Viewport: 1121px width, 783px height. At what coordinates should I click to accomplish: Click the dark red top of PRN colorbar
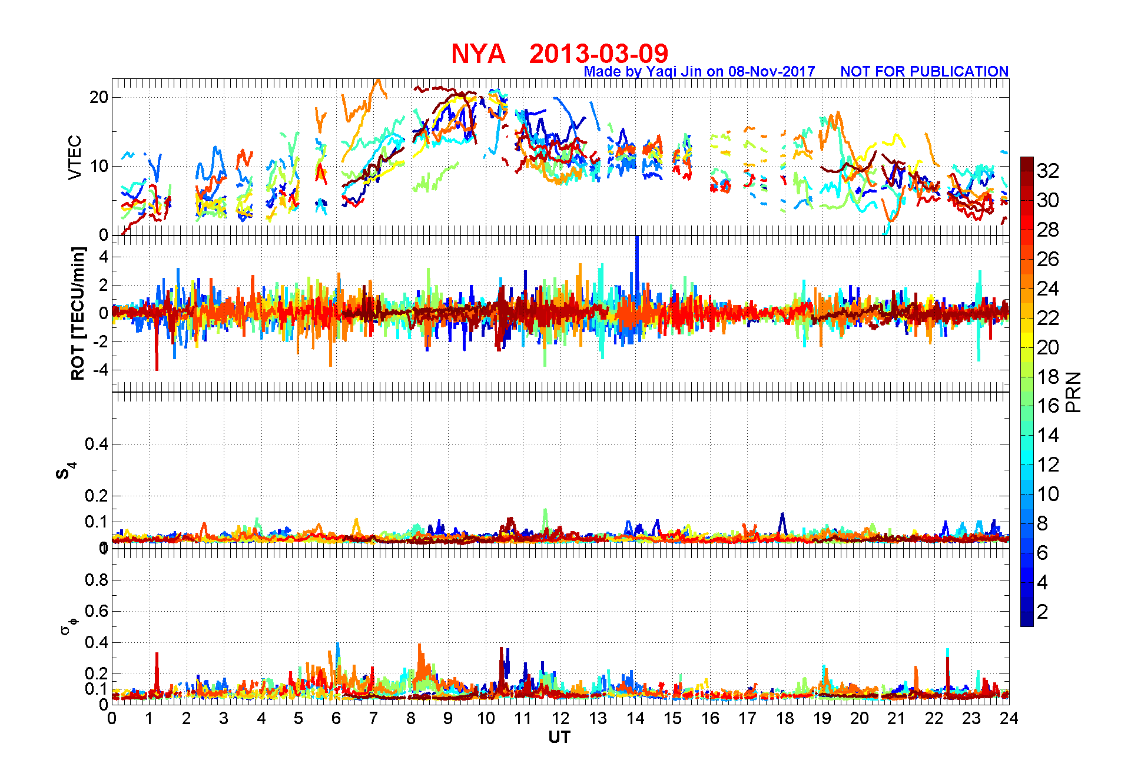pos(1027,164)
